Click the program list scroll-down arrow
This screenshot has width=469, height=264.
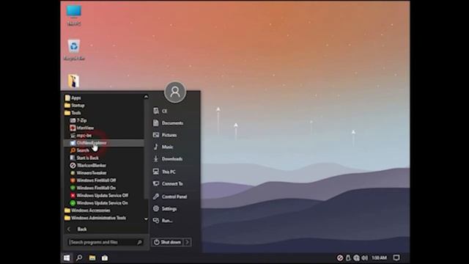pyautogui.click(x=146, y=219)
